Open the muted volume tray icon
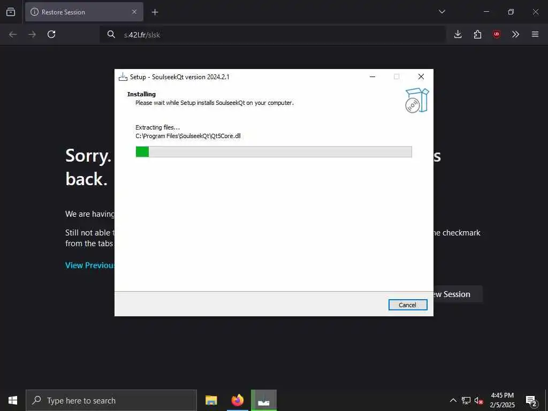The width and height of the screenshot is (548, 411). tap(478, 400)
